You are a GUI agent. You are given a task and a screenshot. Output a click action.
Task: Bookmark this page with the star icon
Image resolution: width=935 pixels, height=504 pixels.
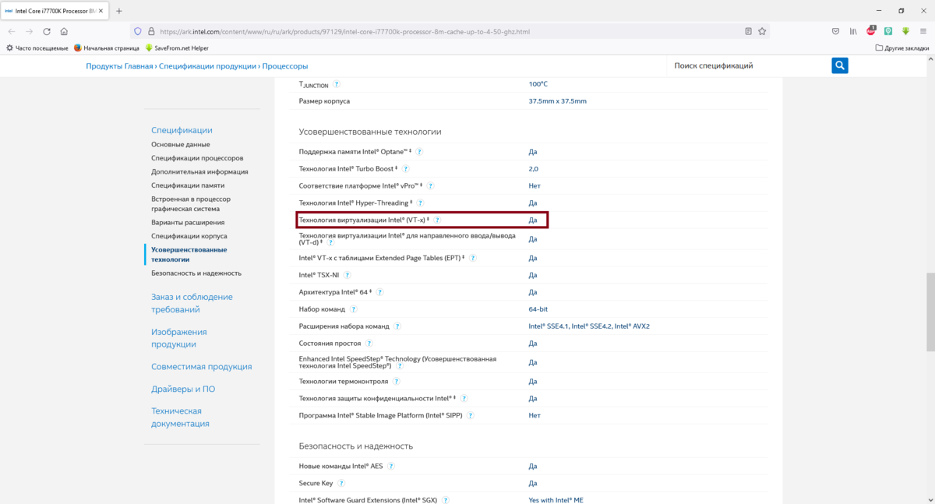(x=763, y=32)
